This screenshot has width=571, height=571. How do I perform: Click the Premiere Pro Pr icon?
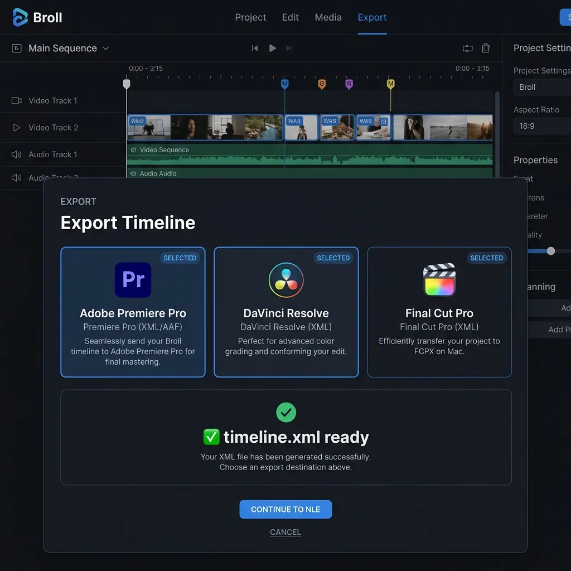pyautogui.click(x=133, y=280)
